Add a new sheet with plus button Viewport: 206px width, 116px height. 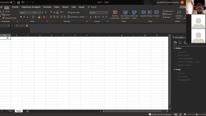[x=27, y=111]
